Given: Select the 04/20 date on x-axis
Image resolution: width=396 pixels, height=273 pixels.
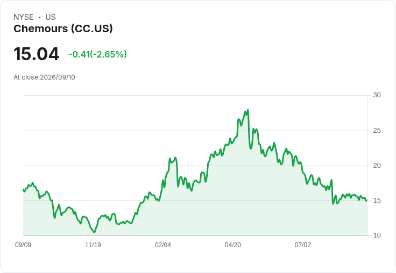Looking at the screenshot, I should [233, 245].
